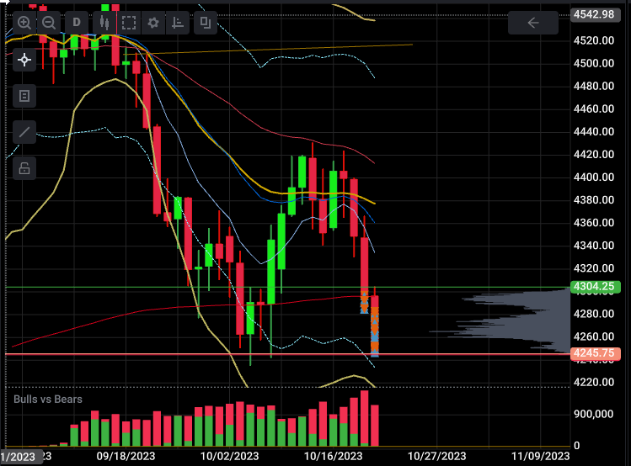Click the 11/09/2023 date label
631x466 pixels.
541,456
